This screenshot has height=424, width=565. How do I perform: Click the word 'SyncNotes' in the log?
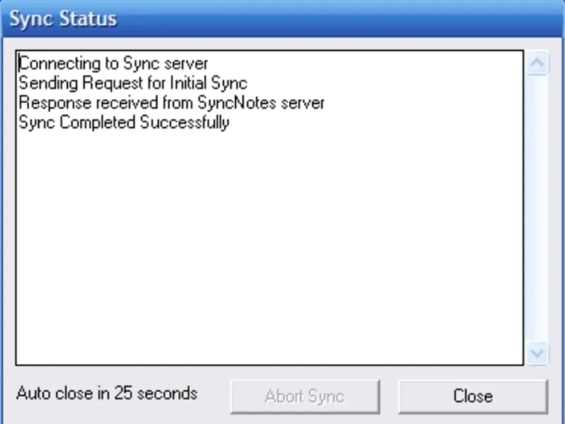tap(237, 102)
